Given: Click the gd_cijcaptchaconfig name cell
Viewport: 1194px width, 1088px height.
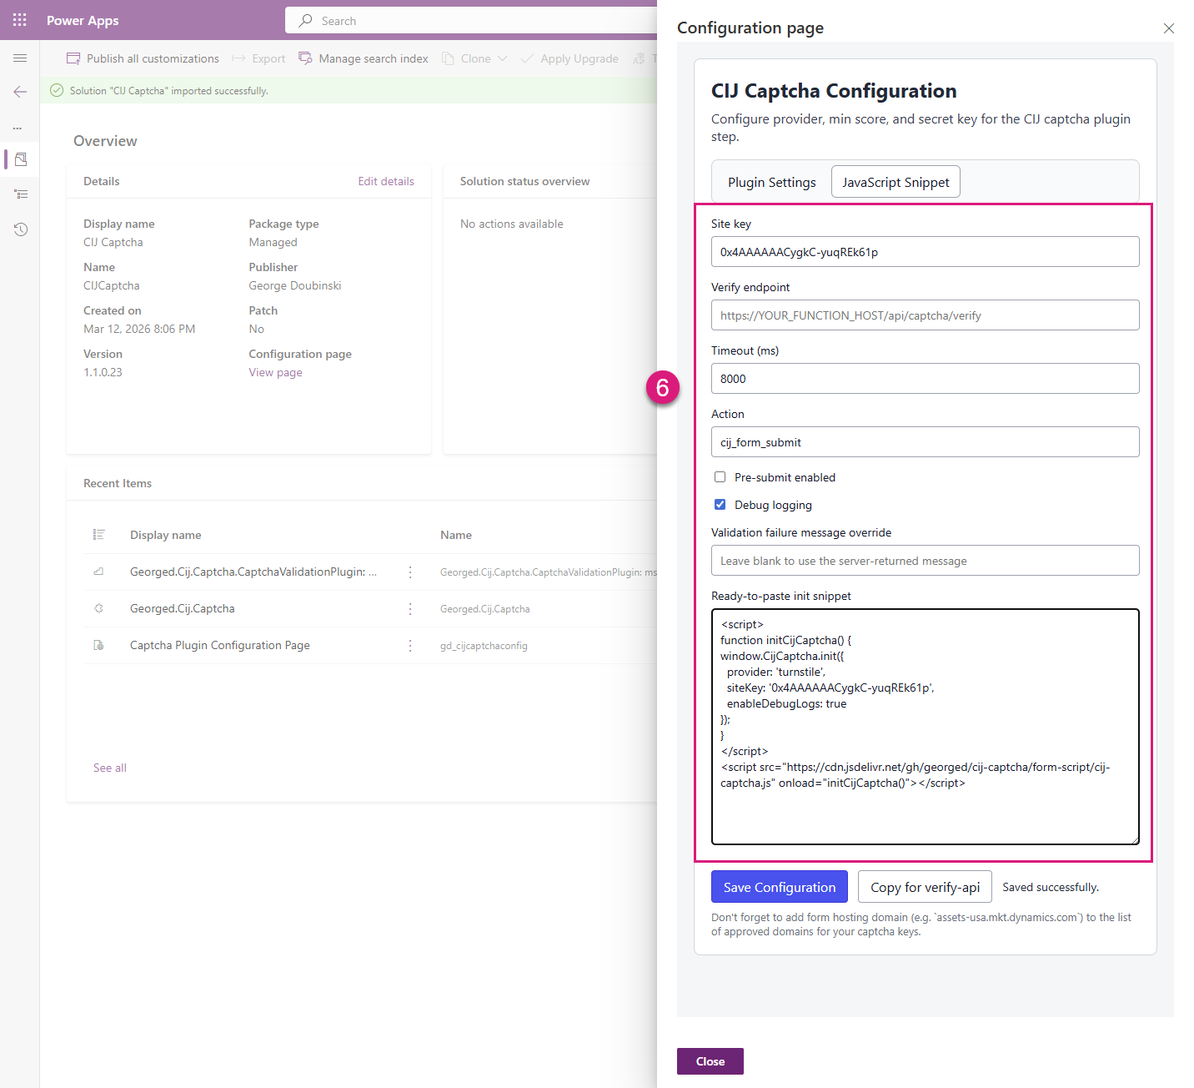Looking at the screenshot, I should click(x=484, y=646).
